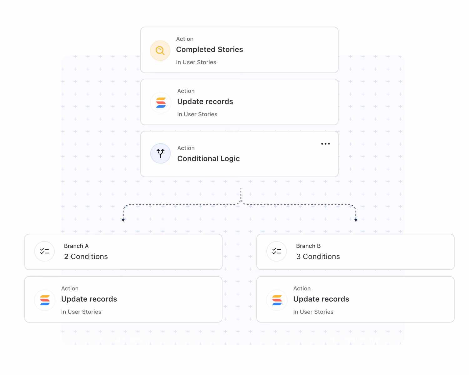The height and width of the screenshot is (375, 469).
Task: Click the icon beside the middle Update records card
Action: coord(161,102)
